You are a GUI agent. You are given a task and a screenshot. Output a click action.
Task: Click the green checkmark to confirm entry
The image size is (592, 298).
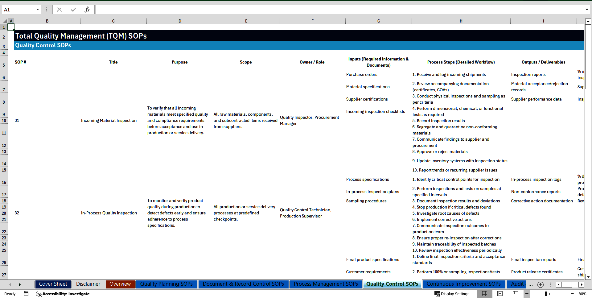(x=73, y=9)
